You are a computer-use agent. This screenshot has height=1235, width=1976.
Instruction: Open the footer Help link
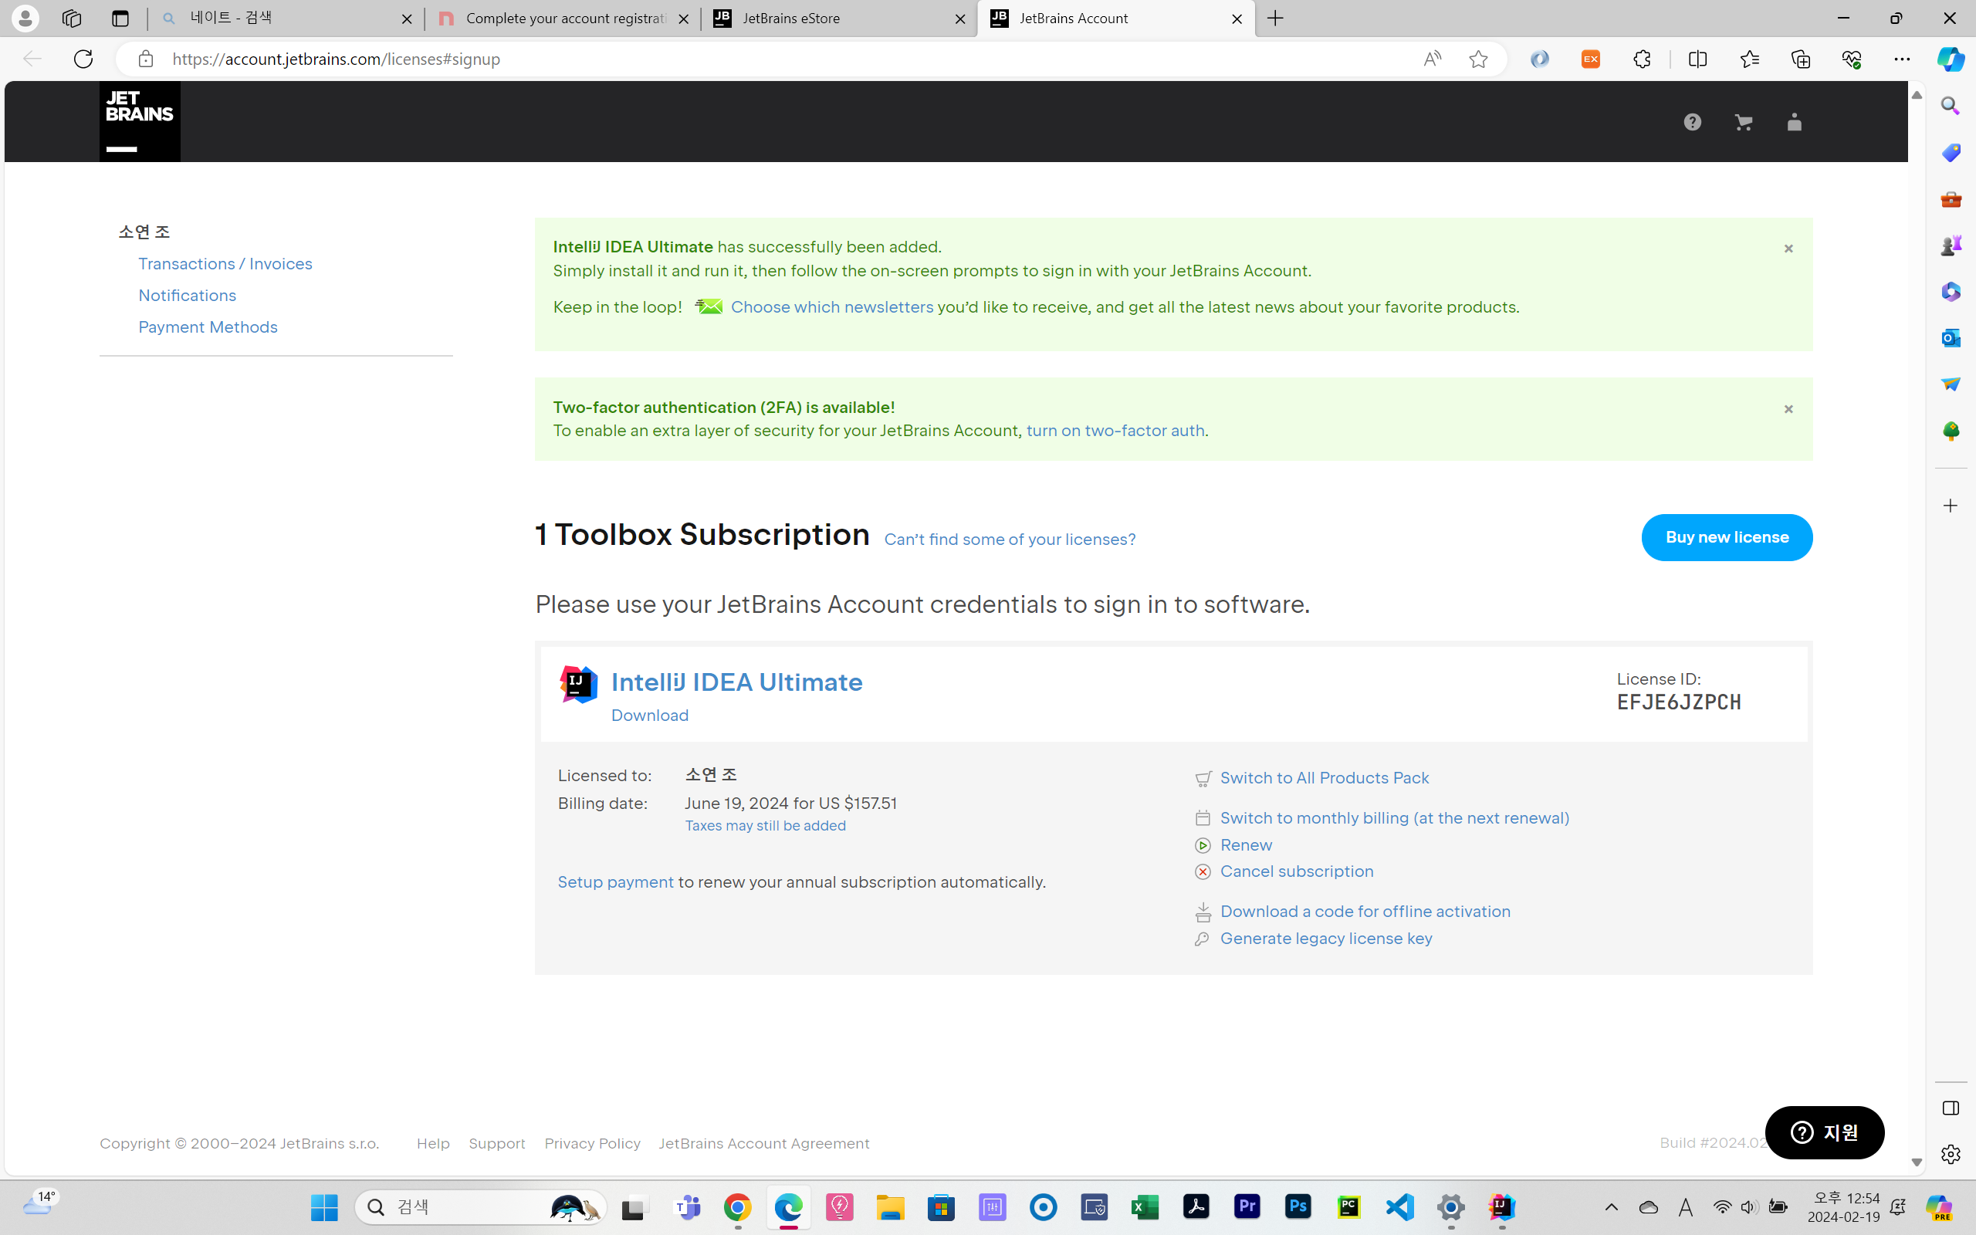[433, 1143]
